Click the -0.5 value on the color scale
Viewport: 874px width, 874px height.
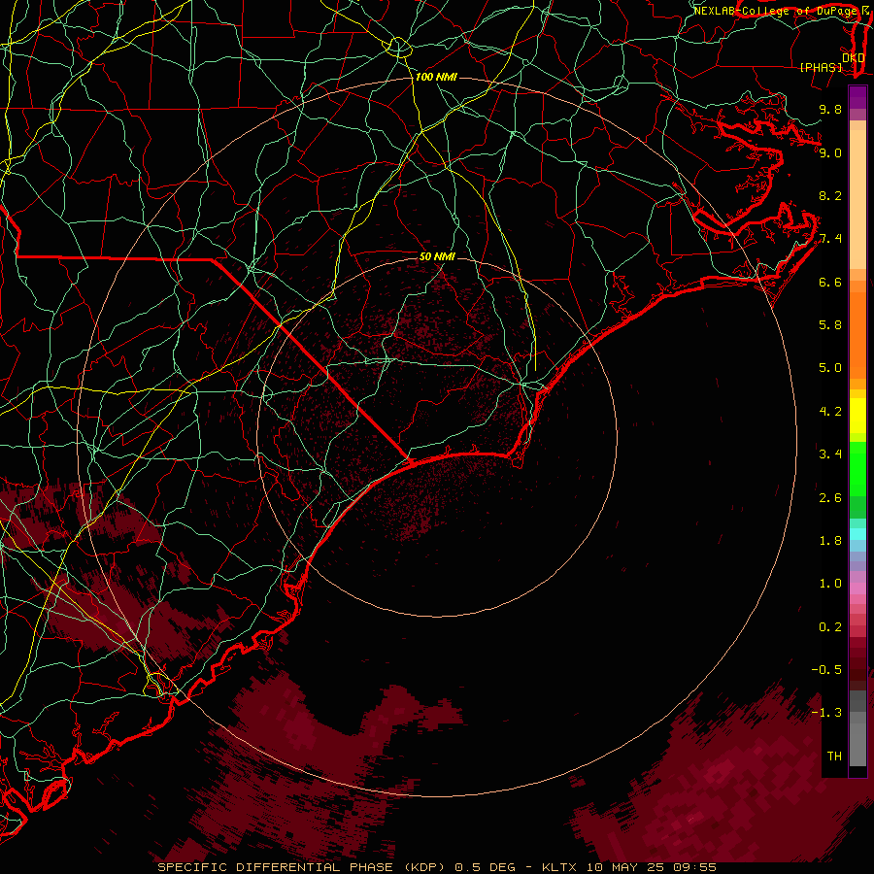coord(826,670)
